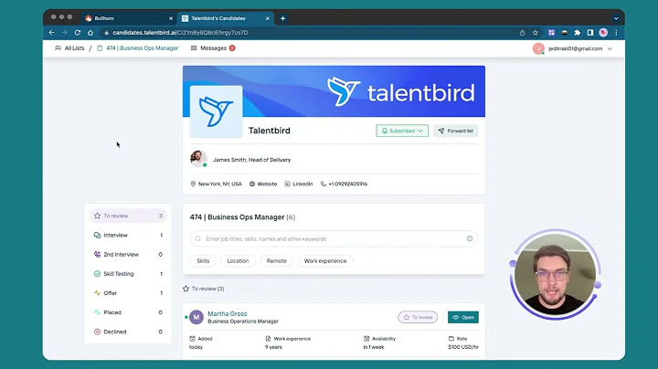Image resolution: width=658 pixels, height=369 pixels.
Task: Open a new browser tab
Action: [282, 18]
